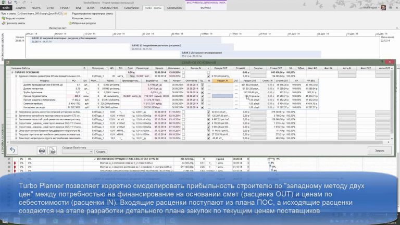Click the Save icon in quick access toolbar
The image size is (400, 225).
pos(10,2)
